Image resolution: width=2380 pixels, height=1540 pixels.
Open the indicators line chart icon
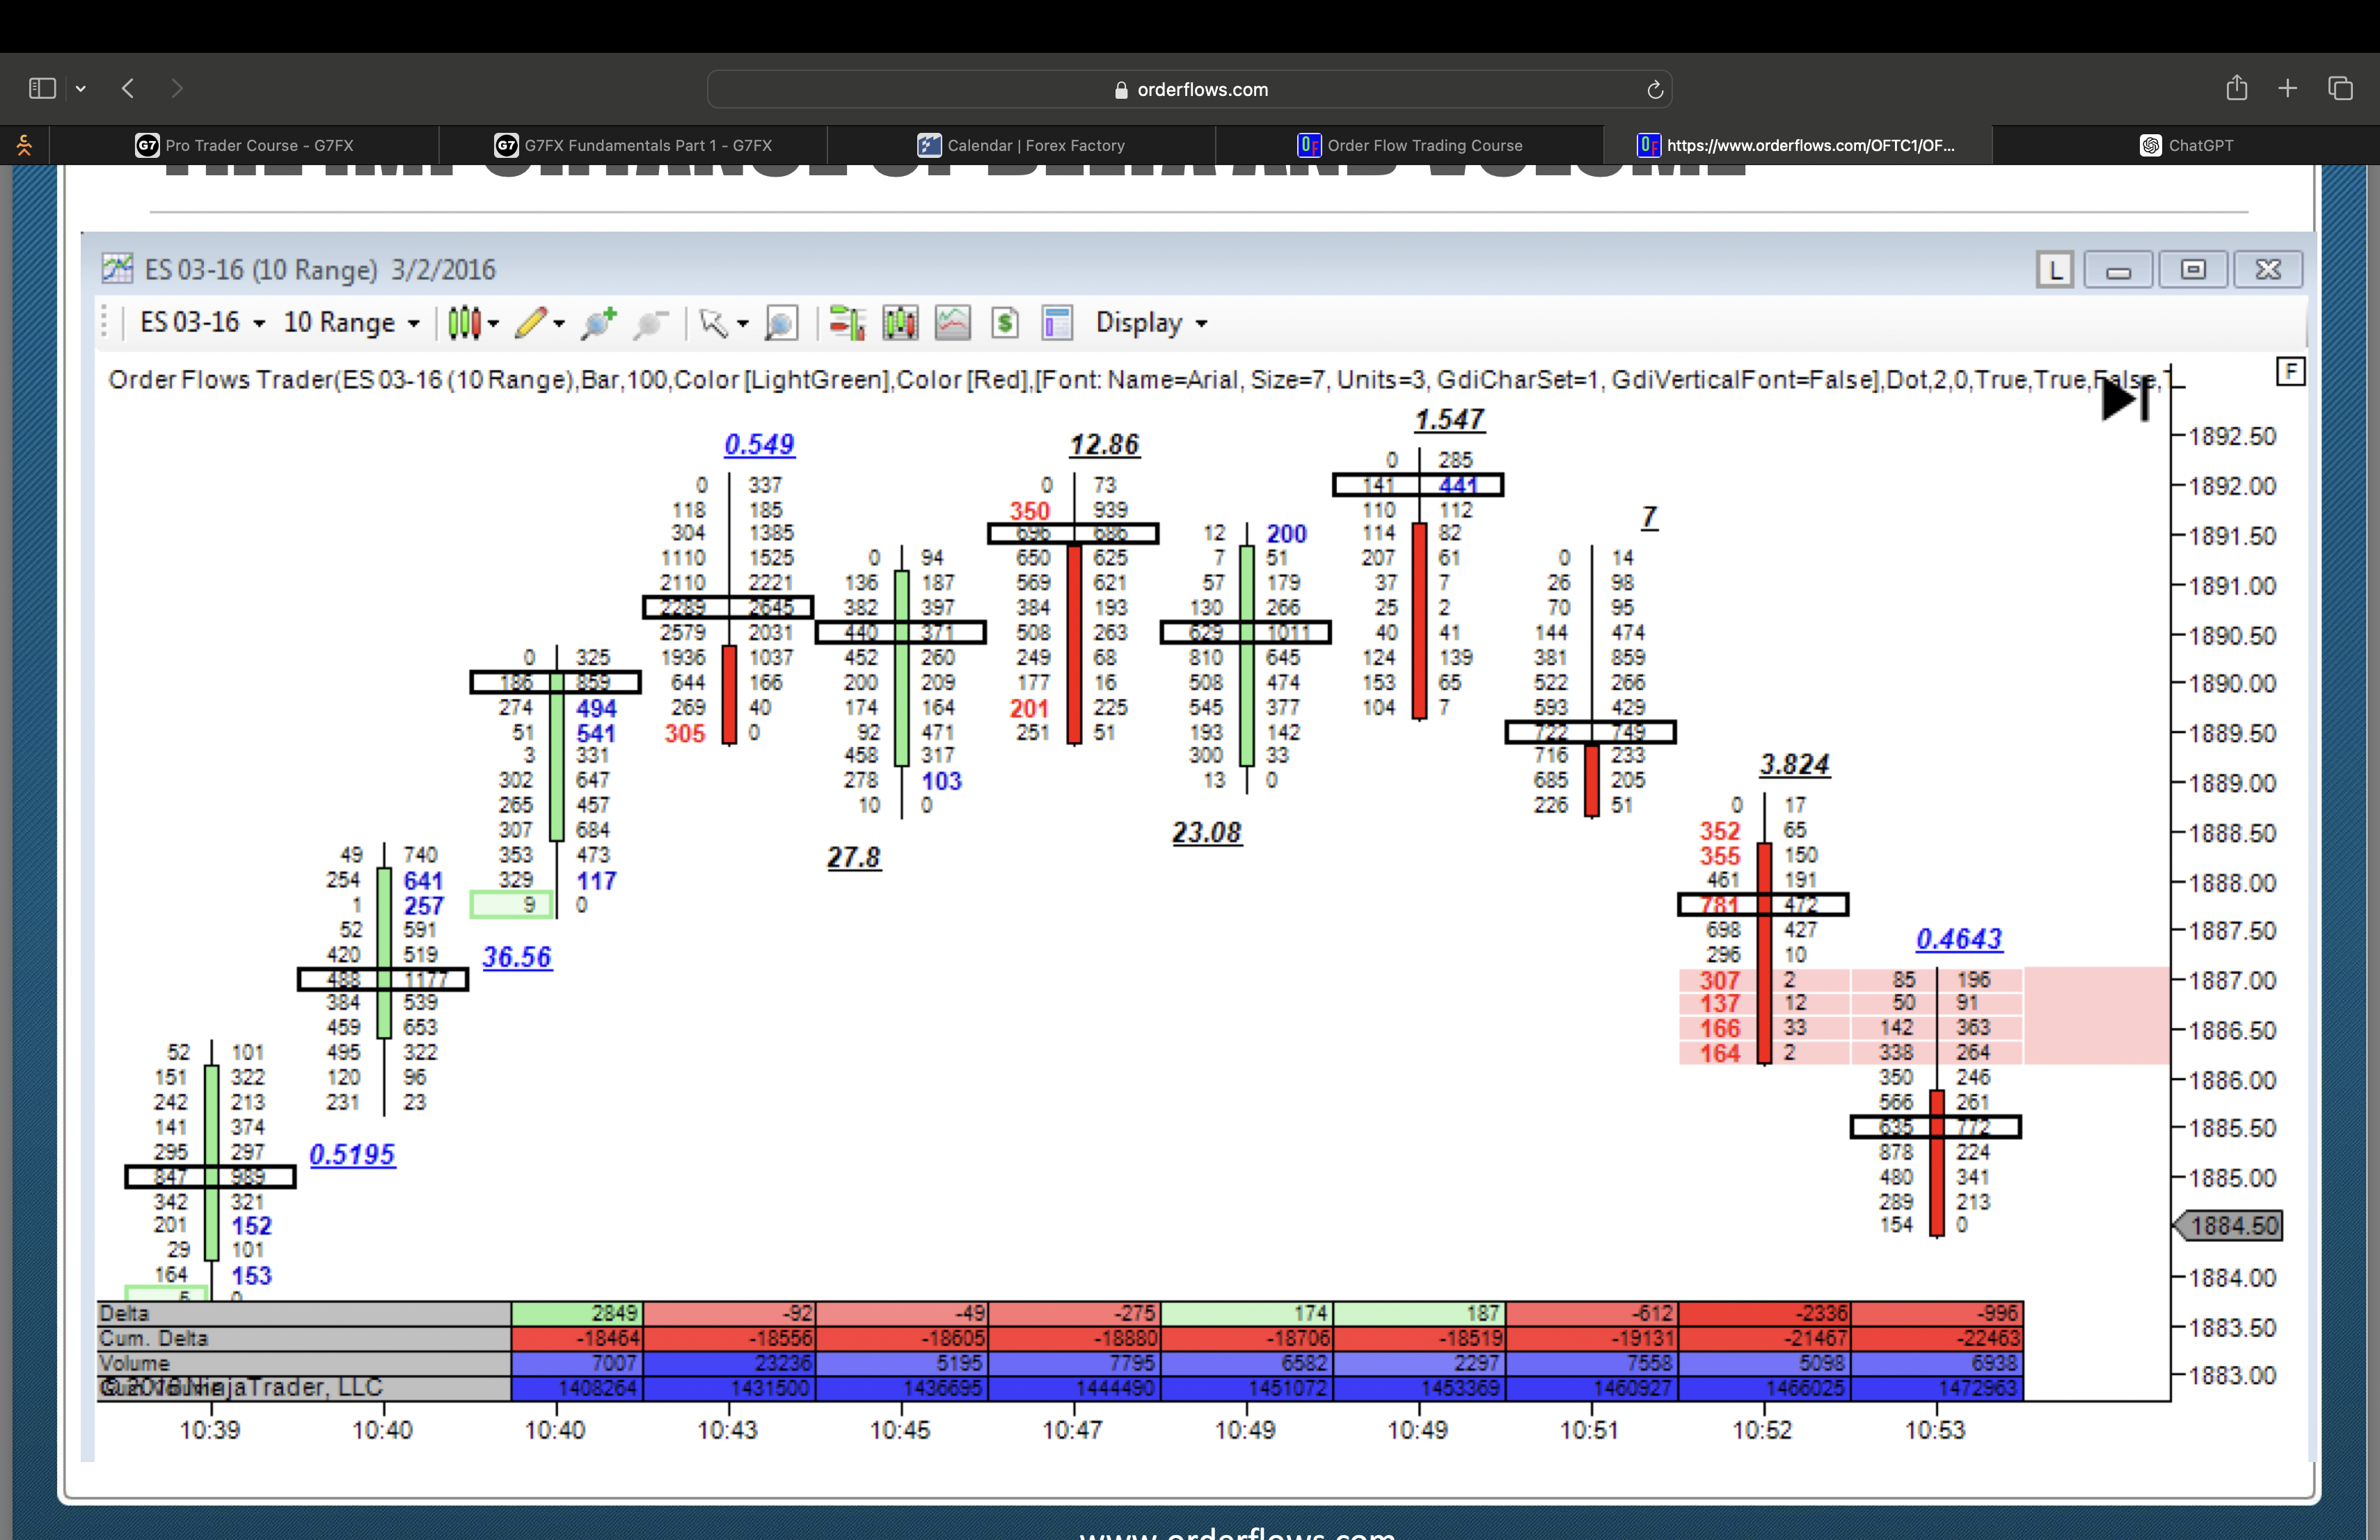point(952,323)
